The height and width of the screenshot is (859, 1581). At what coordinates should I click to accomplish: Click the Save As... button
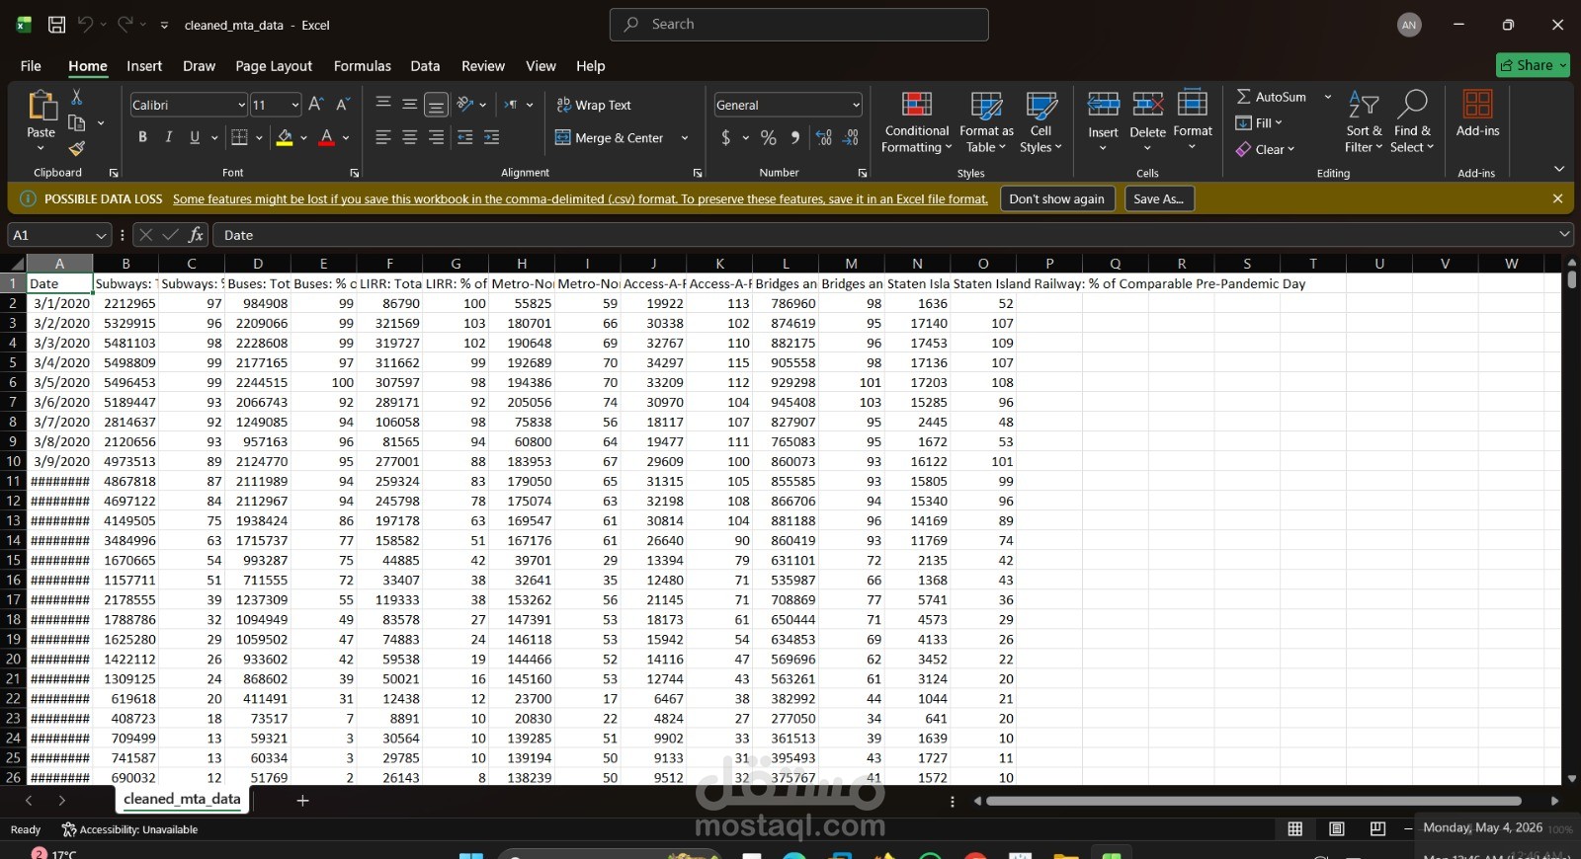pos(1159,198)
